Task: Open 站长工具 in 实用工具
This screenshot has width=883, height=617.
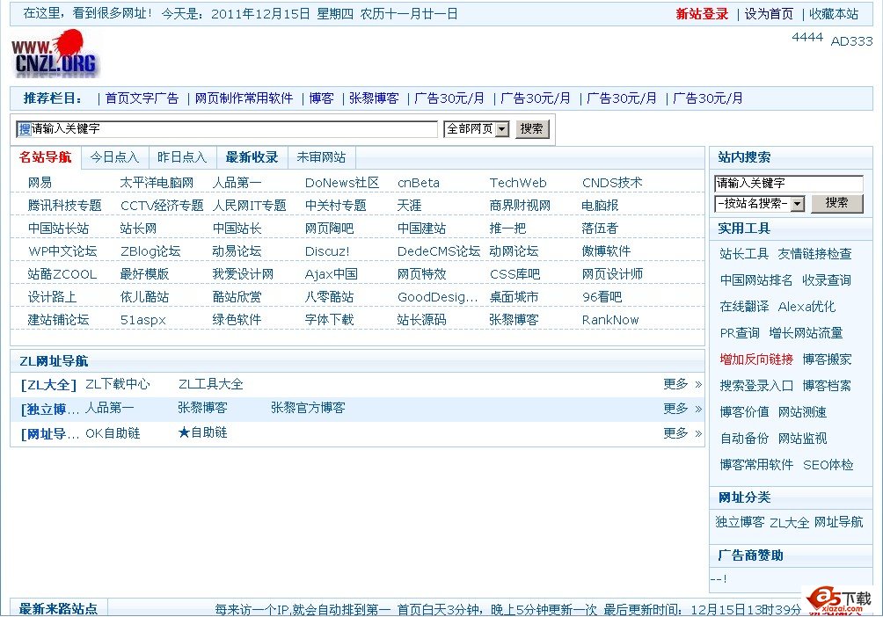Action: click(x=744, y=254)
